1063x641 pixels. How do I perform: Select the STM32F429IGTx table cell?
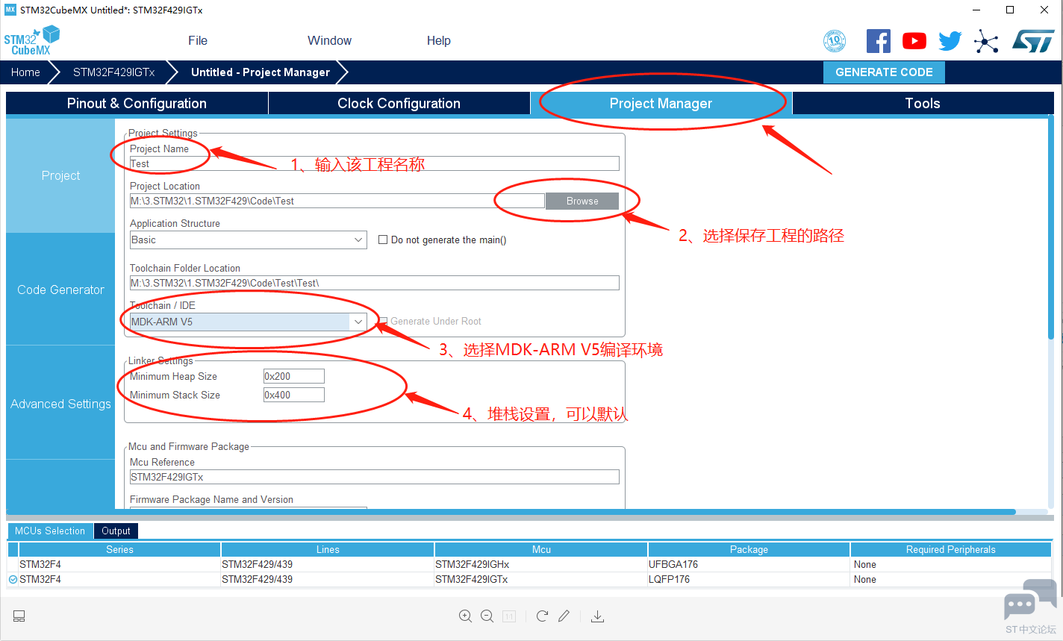[x=541, y=580]
